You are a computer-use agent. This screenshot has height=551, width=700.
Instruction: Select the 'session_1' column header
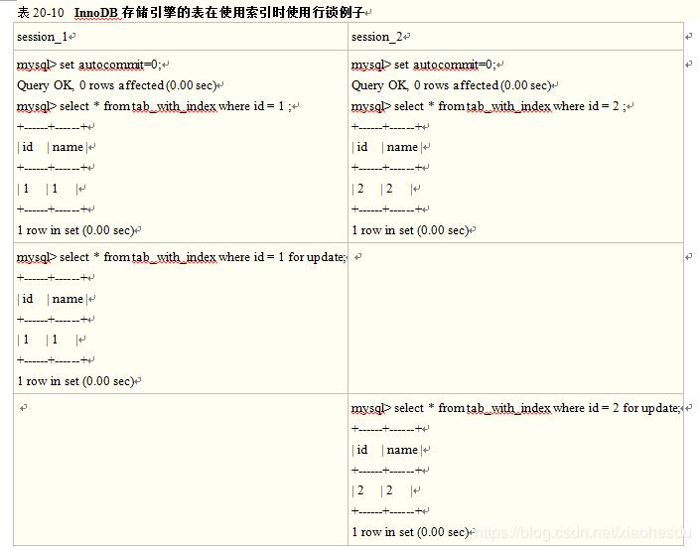(43, 37)
